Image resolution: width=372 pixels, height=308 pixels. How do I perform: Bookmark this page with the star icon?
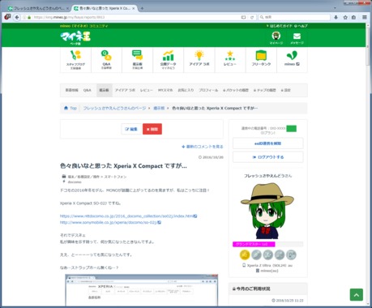click(x=345, y=17)
